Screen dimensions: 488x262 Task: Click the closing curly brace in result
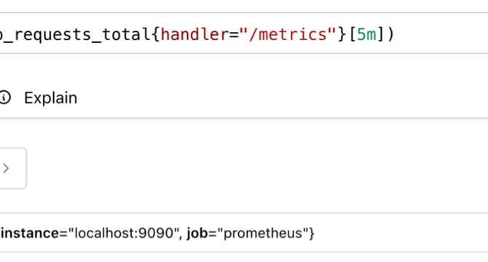(312, 234)
